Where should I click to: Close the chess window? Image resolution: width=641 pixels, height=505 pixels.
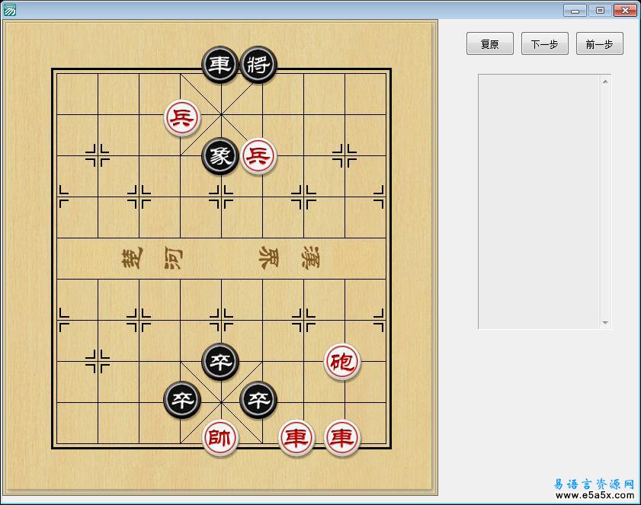[625, 10]
